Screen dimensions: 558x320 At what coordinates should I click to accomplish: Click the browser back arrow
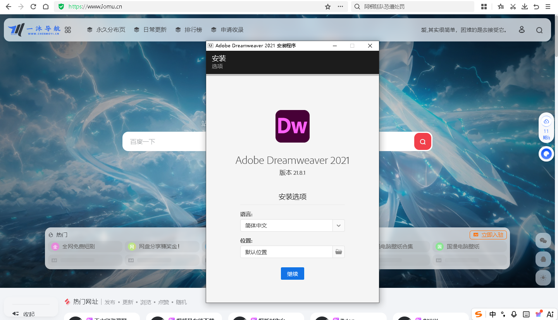tap(9, 7)
